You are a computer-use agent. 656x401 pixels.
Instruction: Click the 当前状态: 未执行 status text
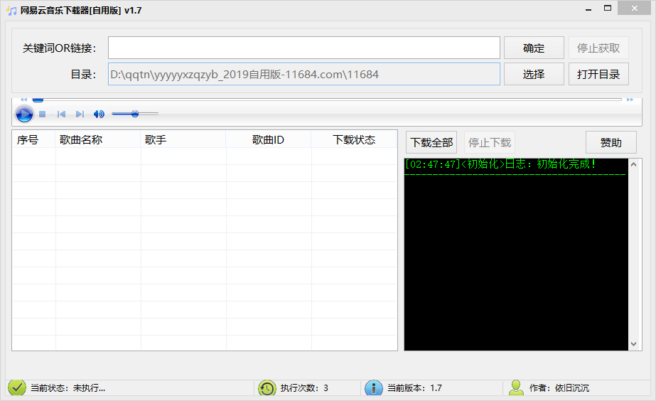click(68, 388)
